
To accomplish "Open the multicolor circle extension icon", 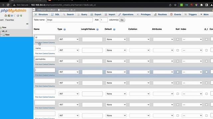I will tap(196, 5).
